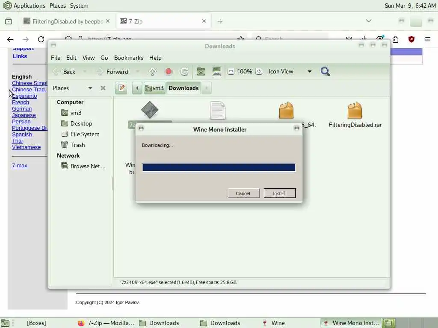Click uBlock Origin shield icon

pos(411,39)
